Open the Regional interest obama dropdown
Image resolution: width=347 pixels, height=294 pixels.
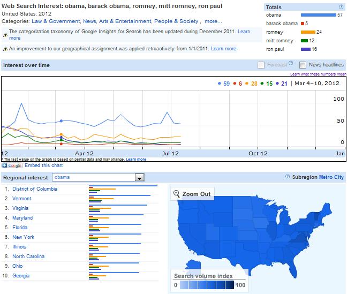pos(98,178)
